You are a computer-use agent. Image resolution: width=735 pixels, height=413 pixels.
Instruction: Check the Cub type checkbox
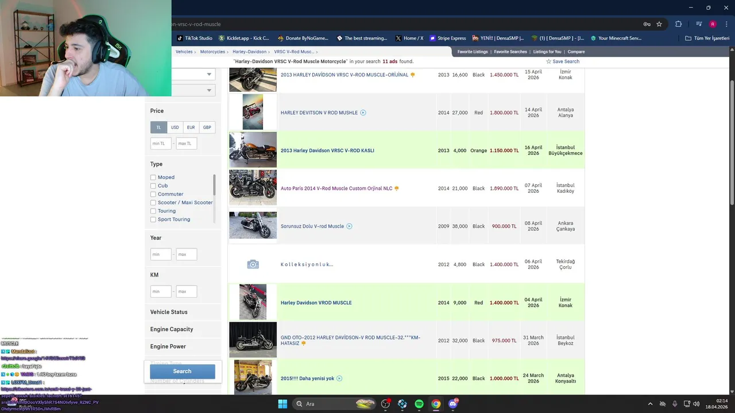pos(153,186)
